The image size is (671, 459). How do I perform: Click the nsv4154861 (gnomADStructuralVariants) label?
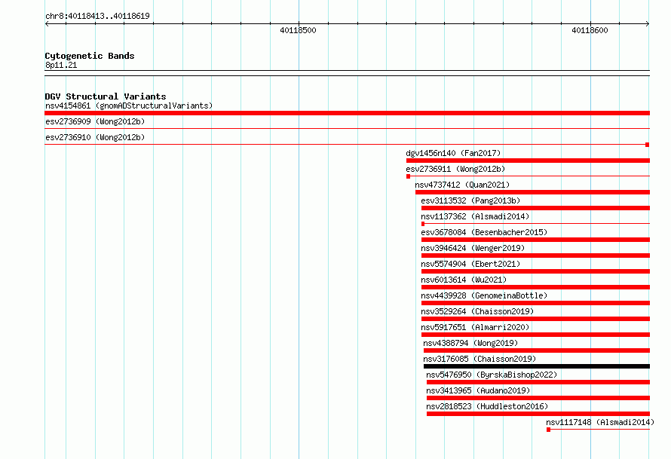[x=129, y=106]
